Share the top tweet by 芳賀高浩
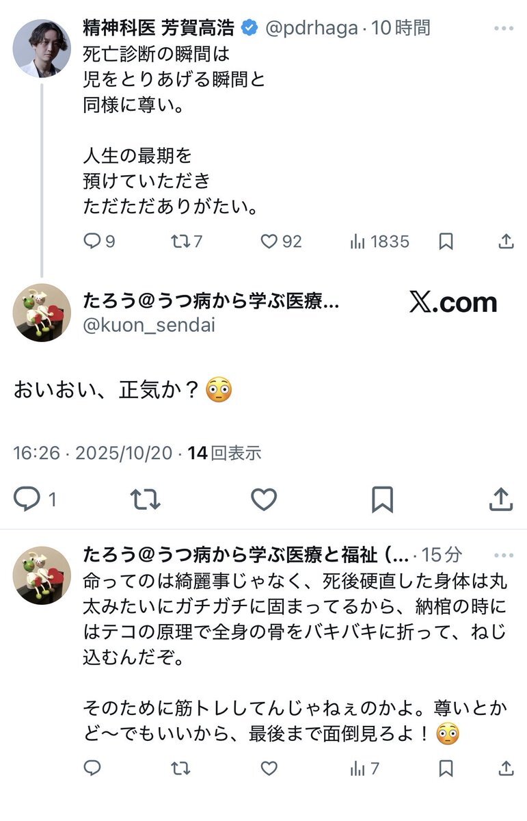 click(505, 241)
